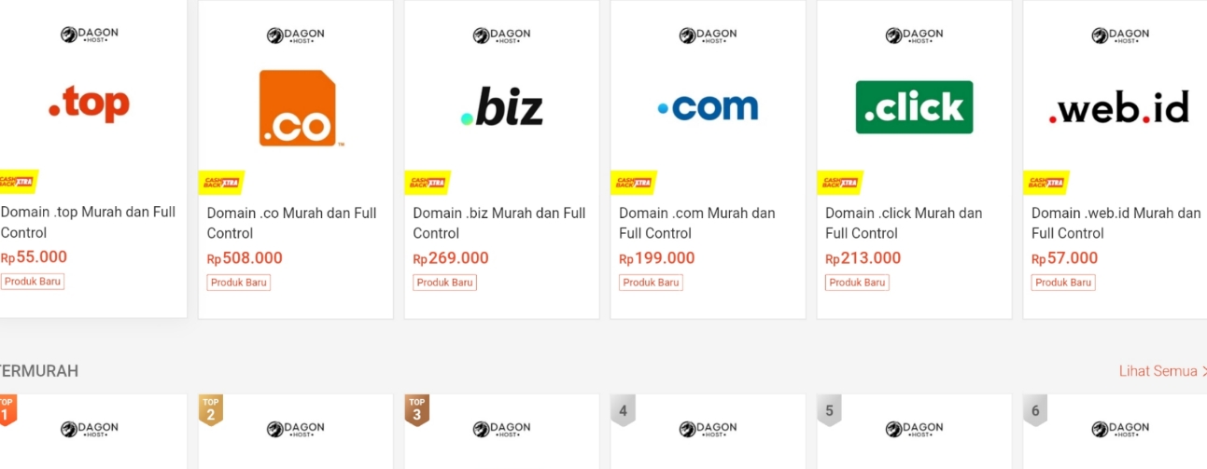Image resolution: width=1207 pixels, height=469 pixels.
Task: Click the Produk Baru tag under the .biz price
Action: pos(444,283)
